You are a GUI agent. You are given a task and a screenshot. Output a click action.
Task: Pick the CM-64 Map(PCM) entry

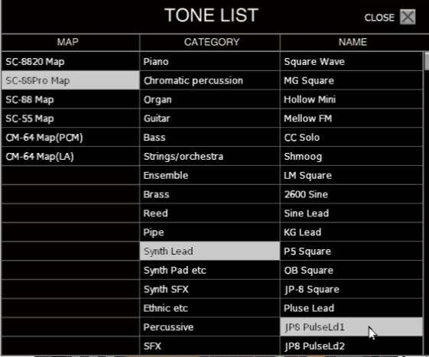click(70, 138)
